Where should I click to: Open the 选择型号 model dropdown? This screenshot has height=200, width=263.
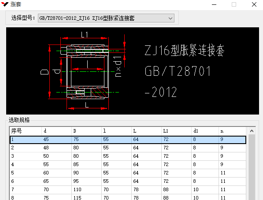[x=106, y=18]
